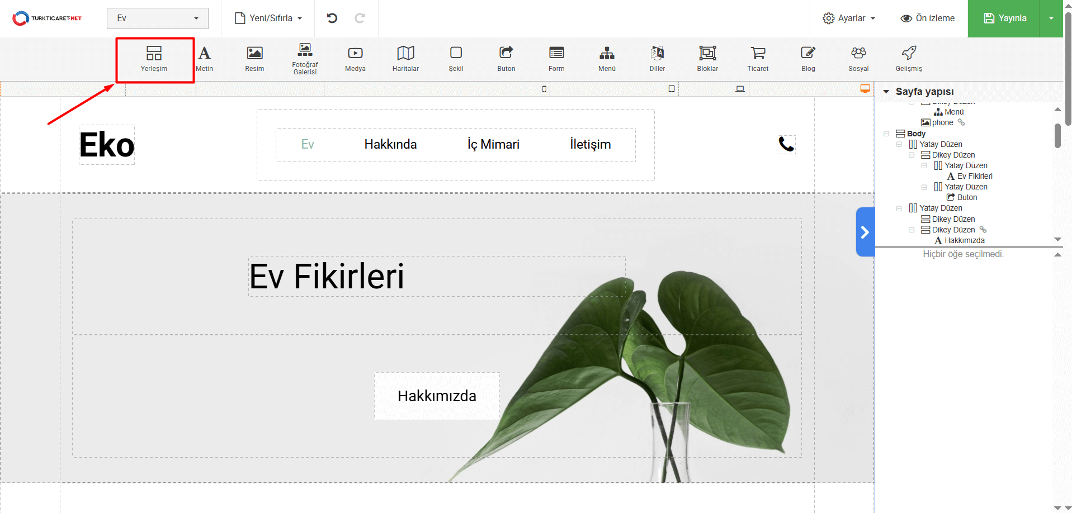Add a Form element

point(556,59)
